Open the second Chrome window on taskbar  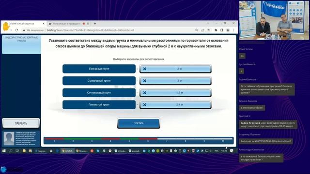pyautogui.click(x=81, y=151)
